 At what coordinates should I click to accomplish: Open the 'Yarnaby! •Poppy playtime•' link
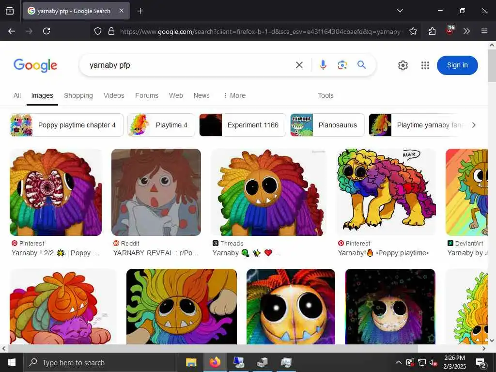[x=384, y=253]
